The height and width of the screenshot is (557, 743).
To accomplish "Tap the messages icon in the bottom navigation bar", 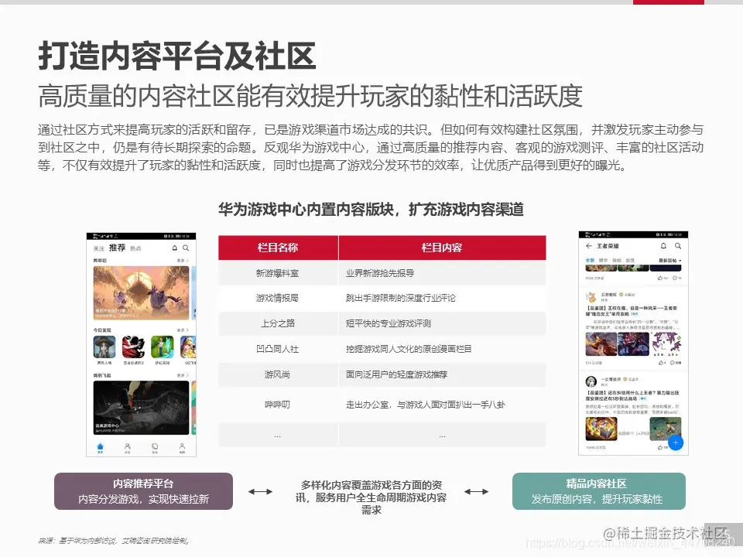I will coord(153,446).
